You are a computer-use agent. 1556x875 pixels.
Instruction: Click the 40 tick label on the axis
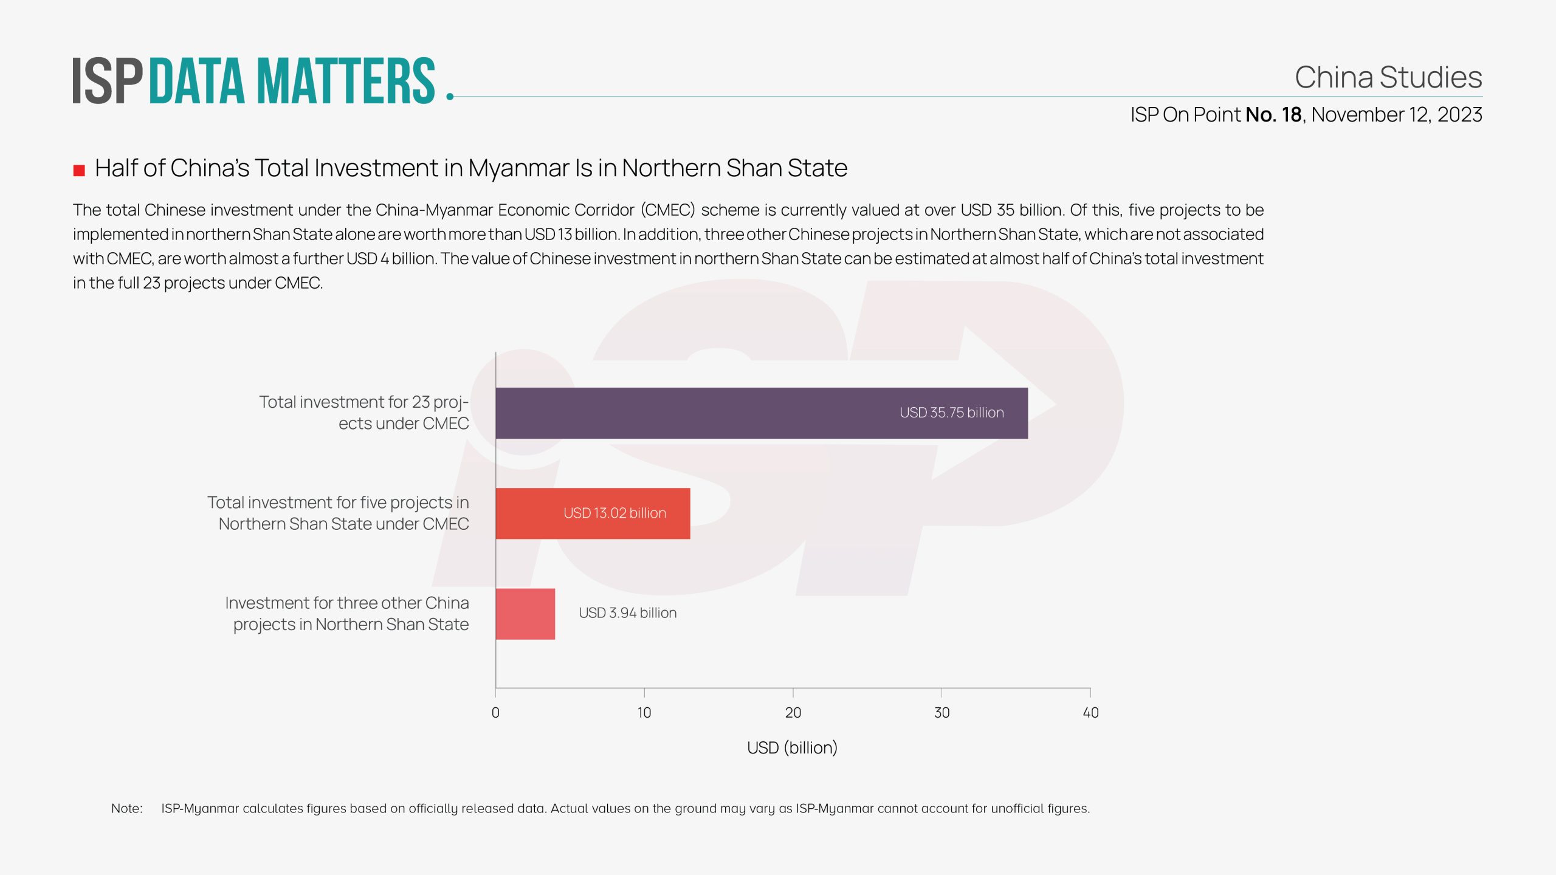point(1090,713)
